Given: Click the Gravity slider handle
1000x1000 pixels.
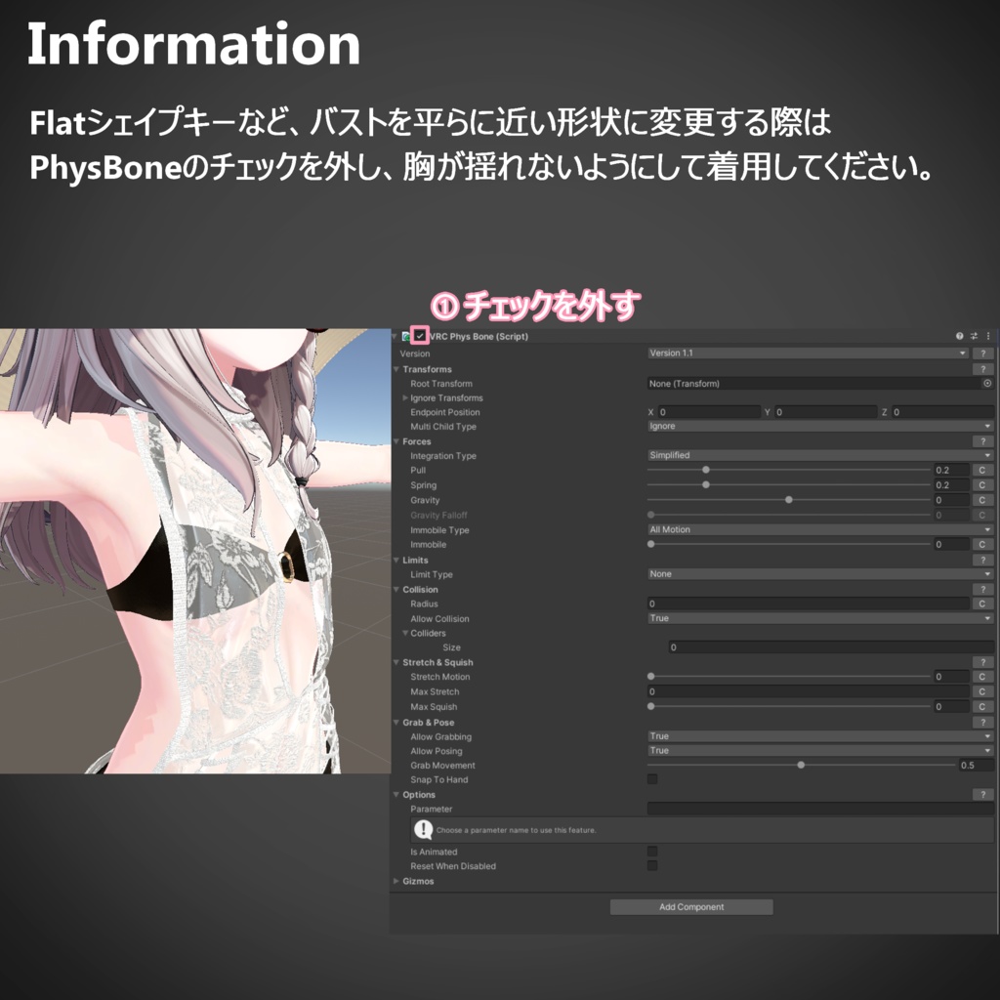Looking at the screenshot, I should 789,500.
